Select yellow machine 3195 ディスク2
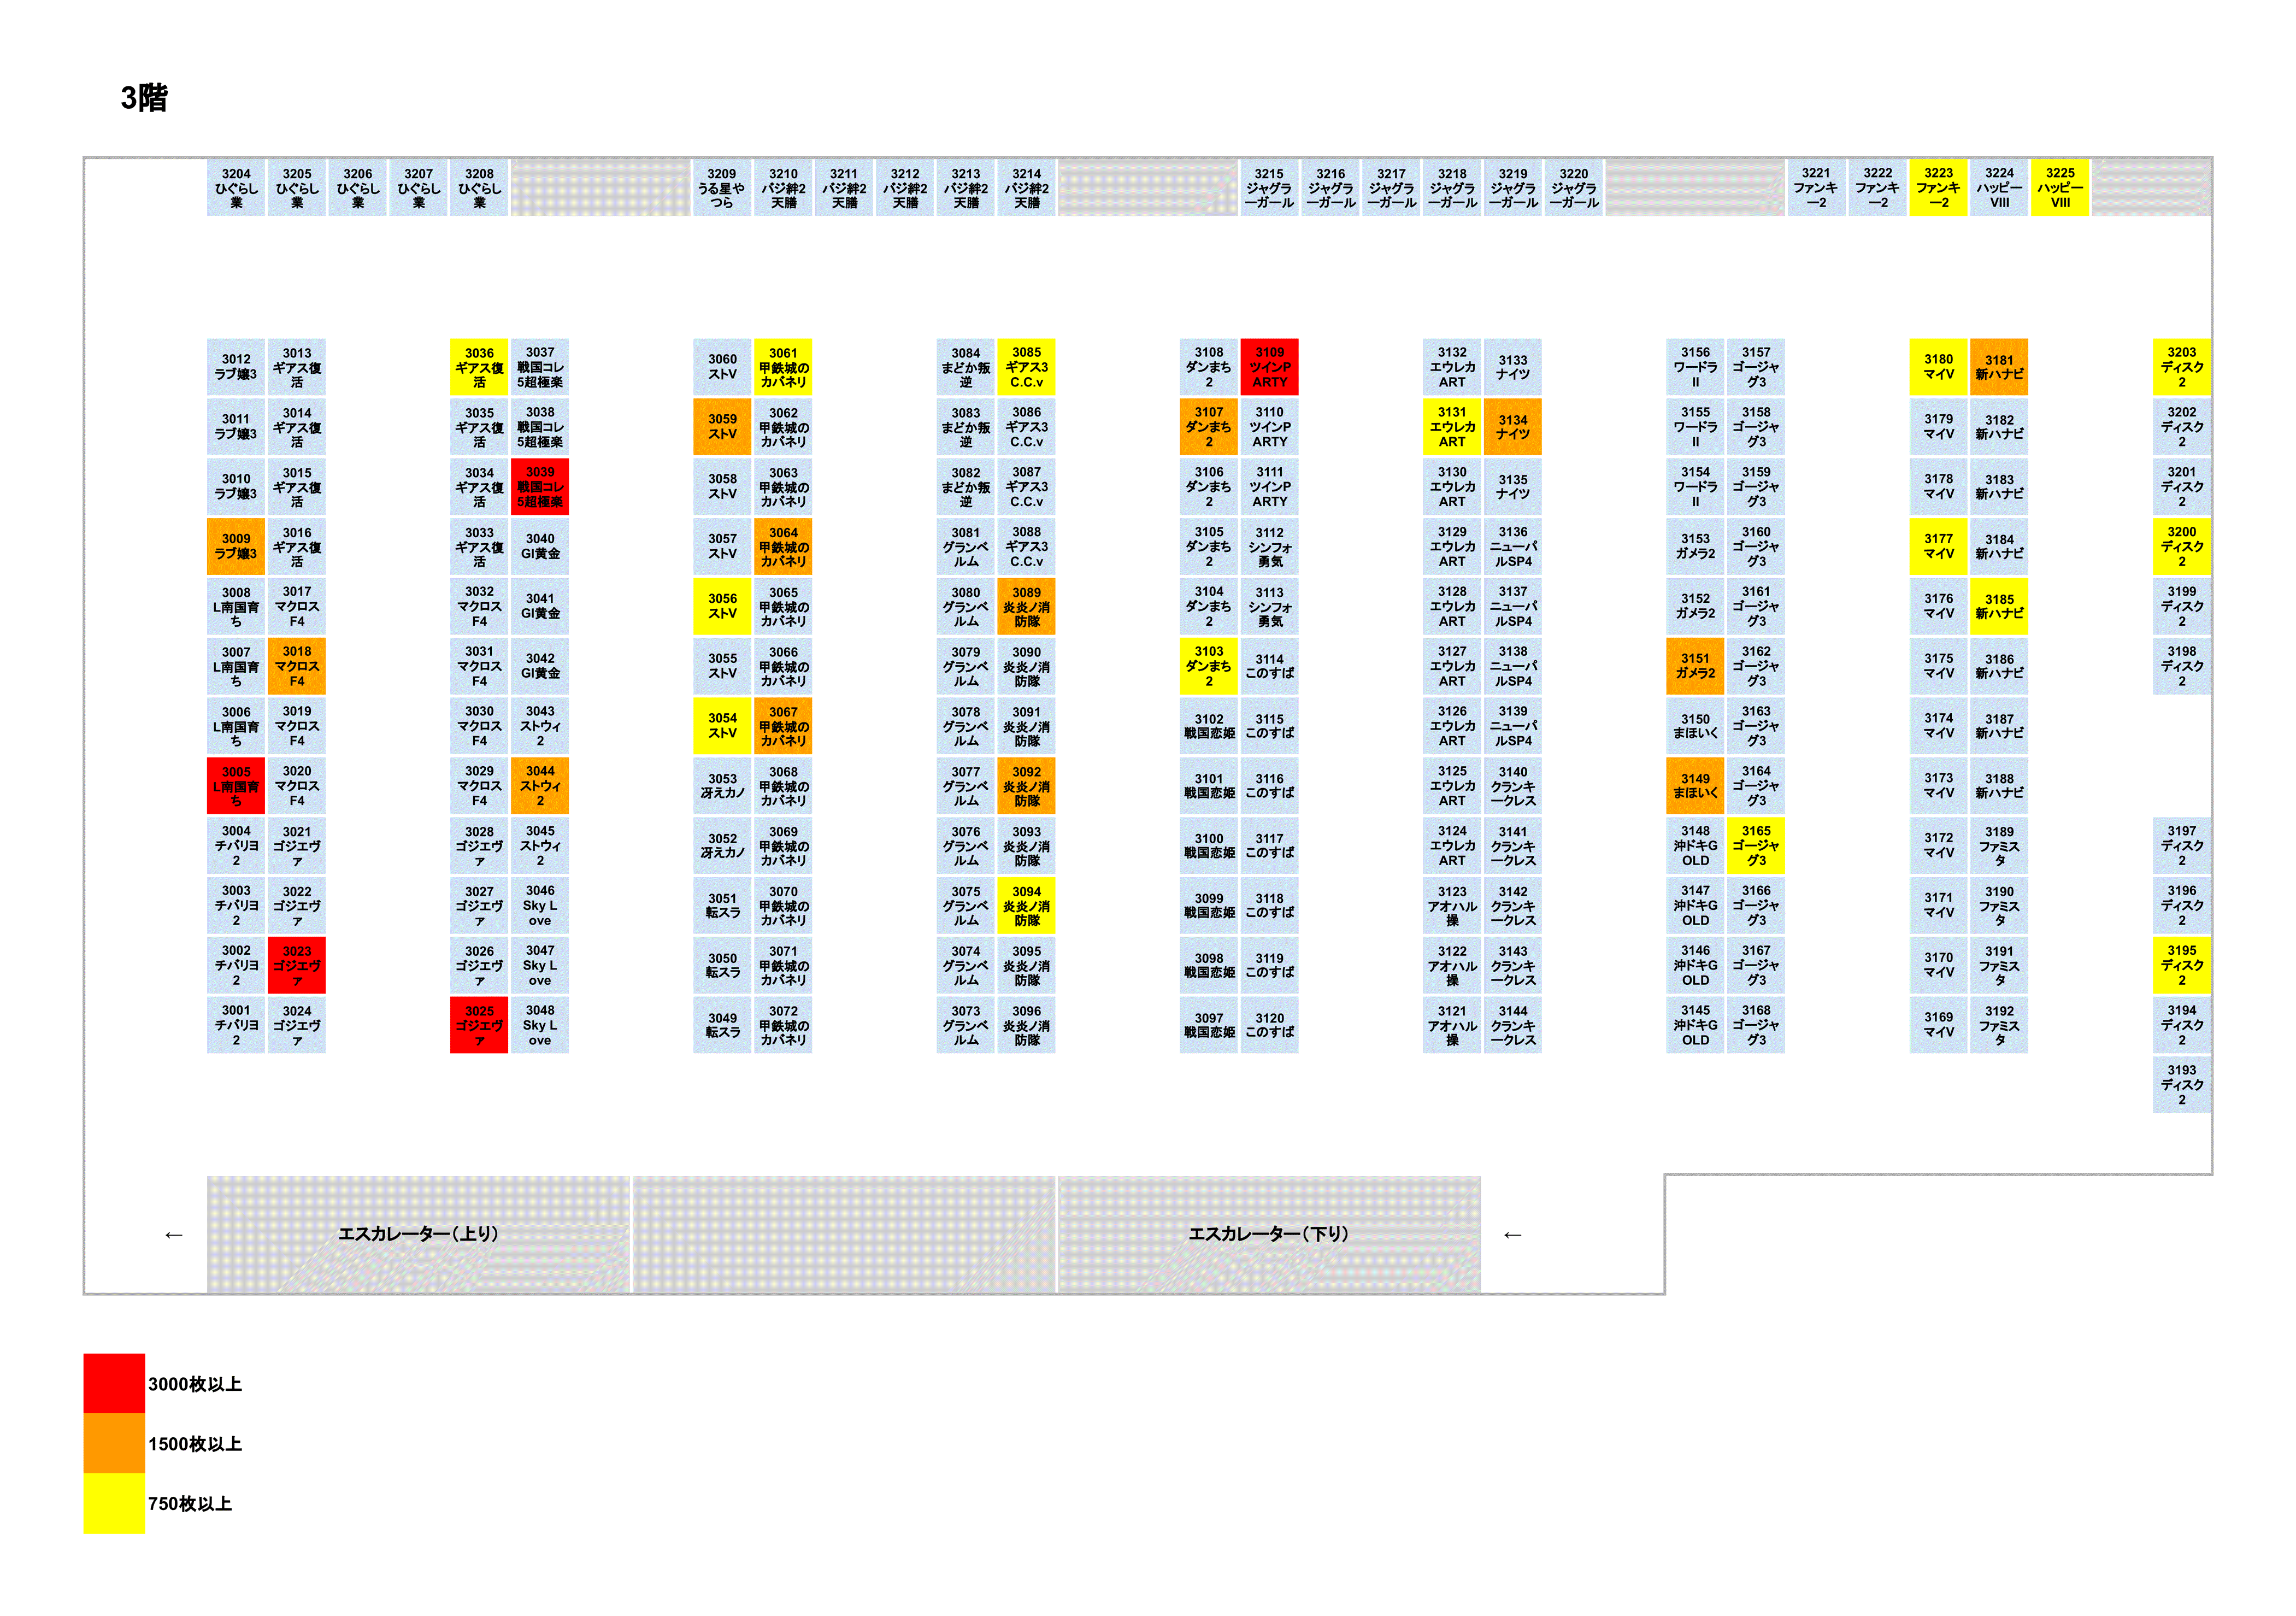 (x=2182, y=965)
